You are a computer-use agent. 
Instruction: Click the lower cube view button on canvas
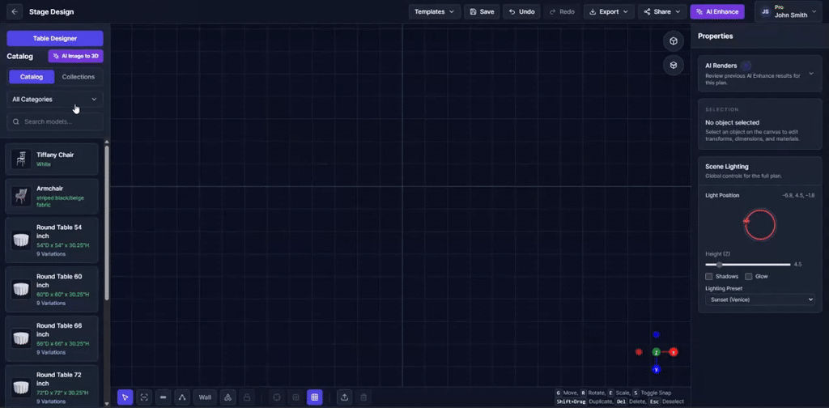pos(673,65)
